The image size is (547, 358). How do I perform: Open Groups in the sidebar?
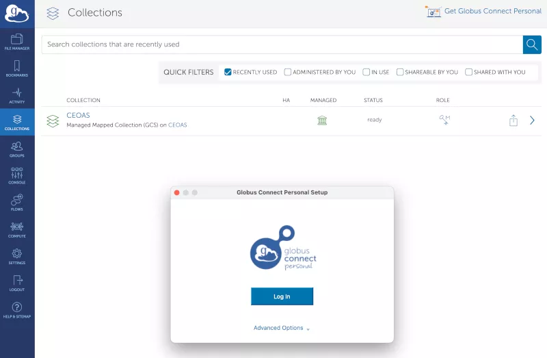tap(16, 149)
